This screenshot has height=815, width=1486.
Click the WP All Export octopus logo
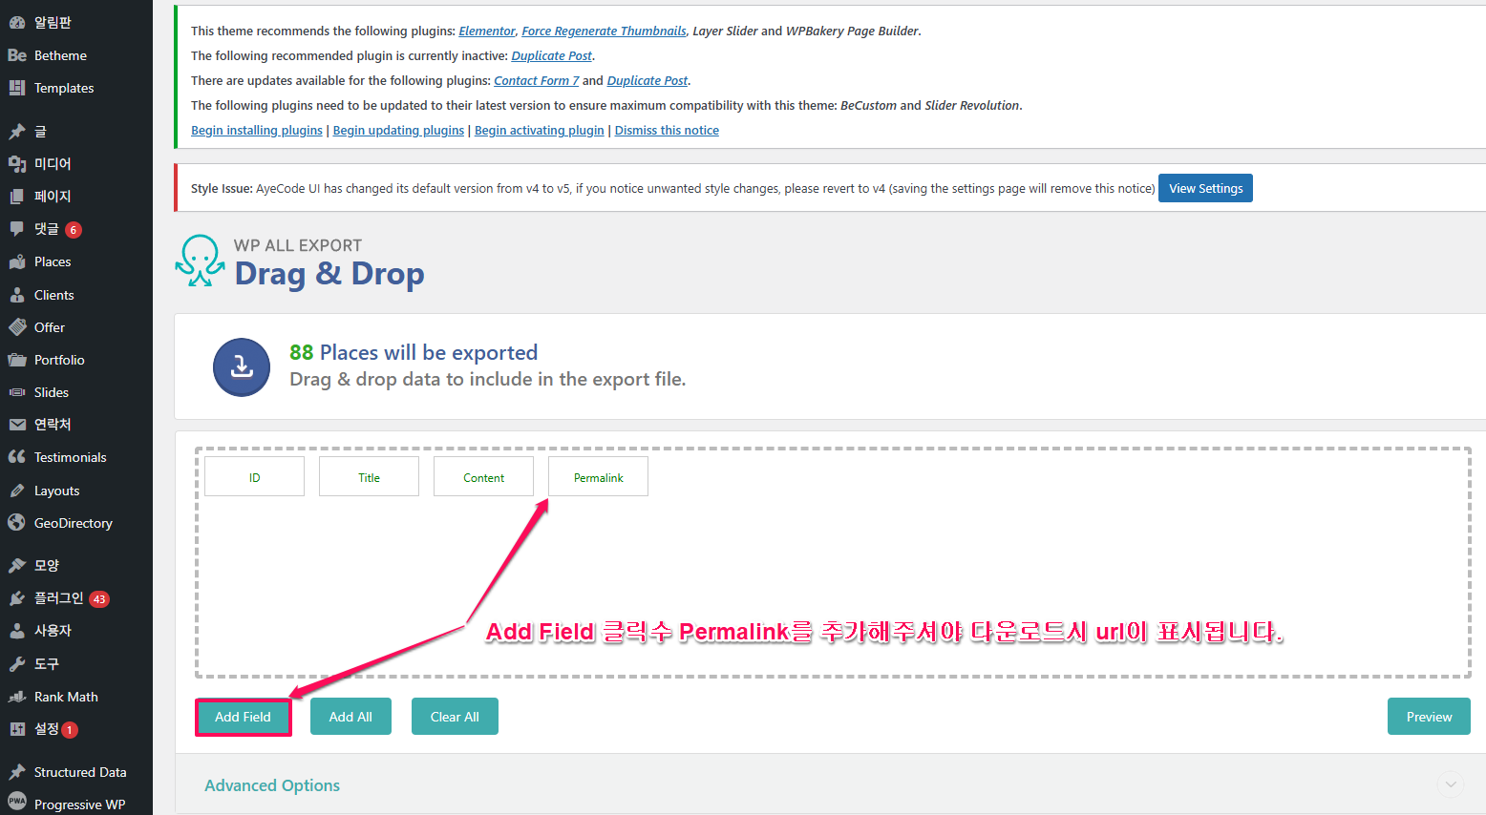[x=200, y=261]
